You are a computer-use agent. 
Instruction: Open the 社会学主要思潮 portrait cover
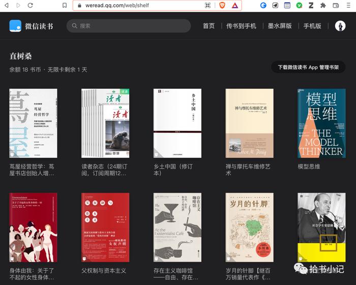(x=321, y=228)
